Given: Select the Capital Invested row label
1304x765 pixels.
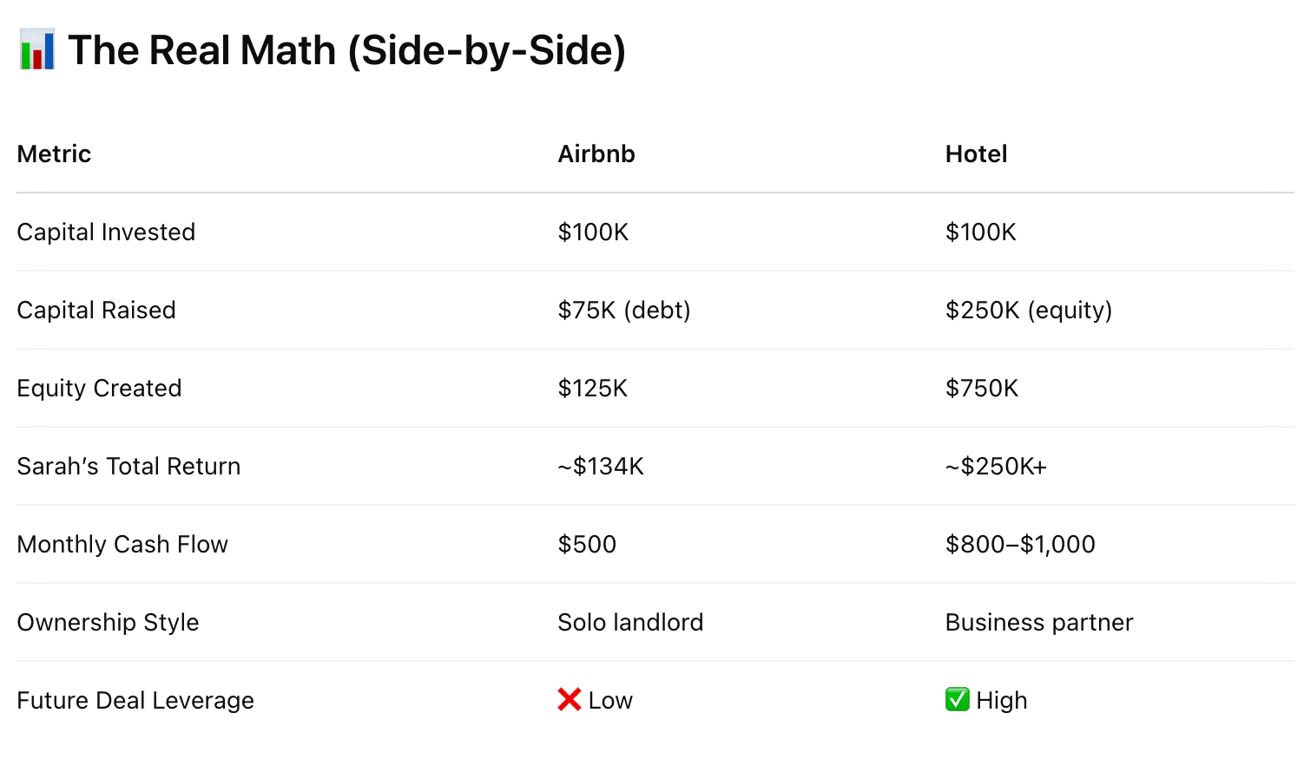Looking at the screenshot, I should coord(106,232).
